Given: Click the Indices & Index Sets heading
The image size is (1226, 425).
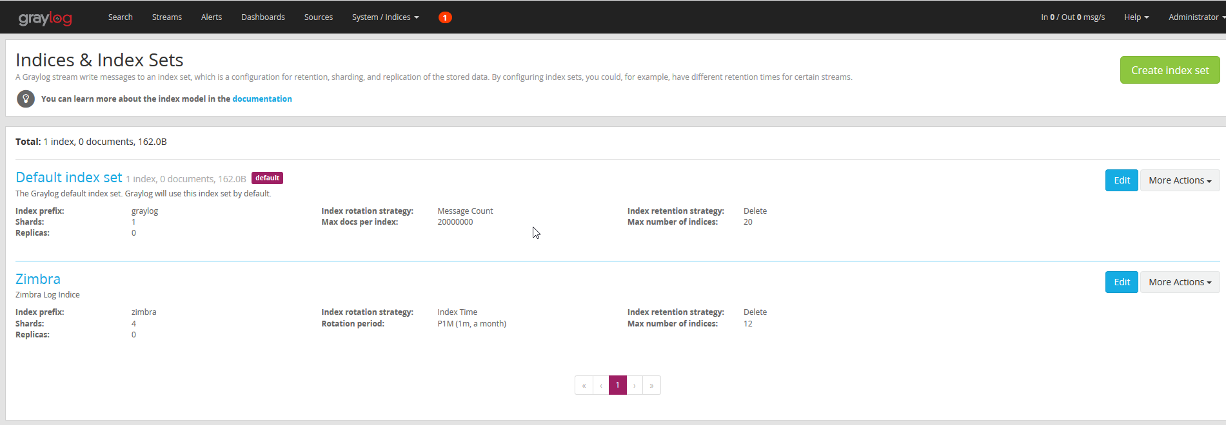Looking at the screenshot, I should tap(99, 60).
